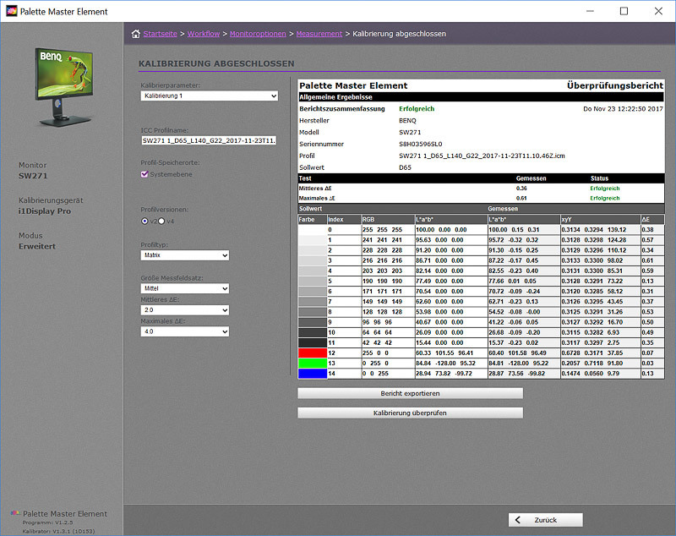Viewport: 676px width, 536px height.
Task: Click serial number S8H03596SL0
Action: point(420,144)
